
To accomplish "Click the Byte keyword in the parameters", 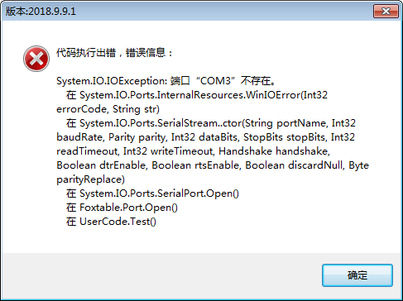I will coord(359,165).
